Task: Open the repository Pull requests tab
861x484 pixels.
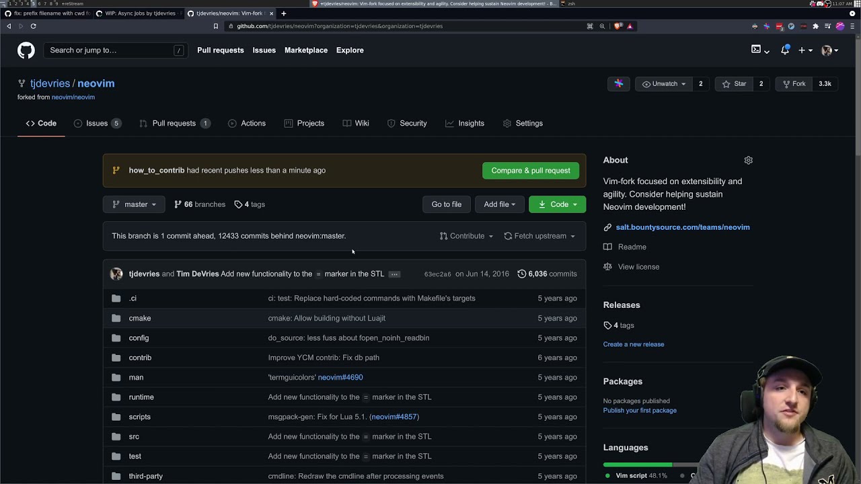Action: click(x=174, y=123)
